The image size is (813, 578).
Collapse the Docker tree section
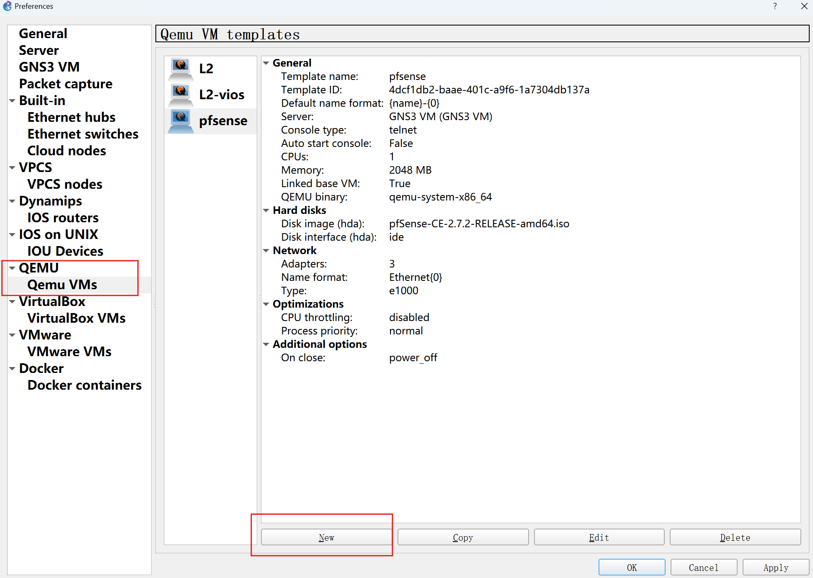[x=12, y=369]
